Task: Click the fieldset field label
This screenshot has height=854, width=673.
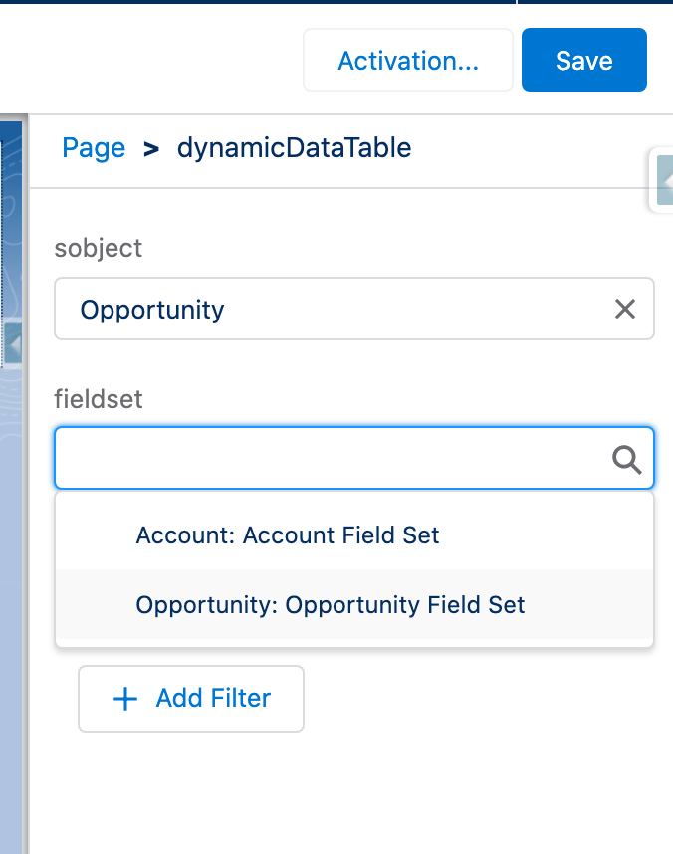Action: (99, 399)
